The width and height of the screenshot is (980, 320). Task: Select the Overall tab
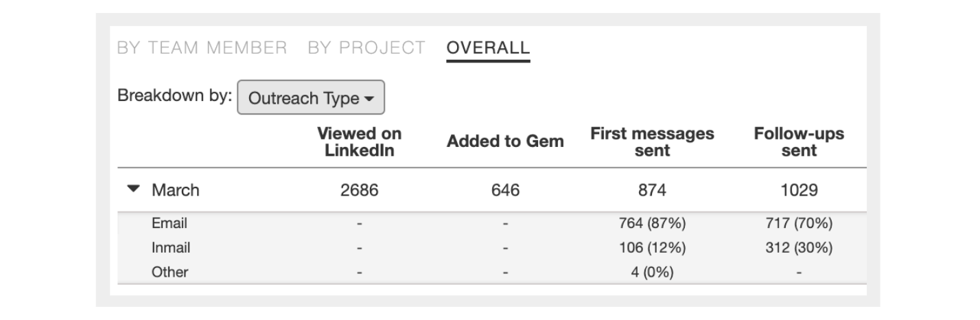(488, 48)
